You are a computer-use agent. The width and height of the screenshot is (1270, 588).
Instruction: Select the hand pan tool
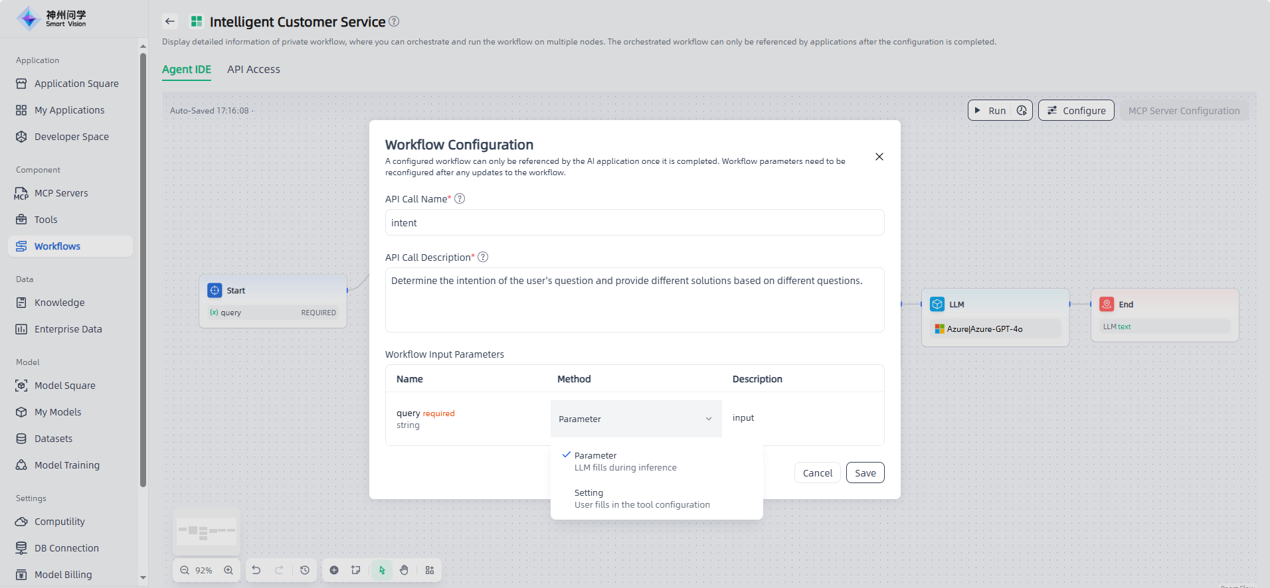[x=404, y=570]
